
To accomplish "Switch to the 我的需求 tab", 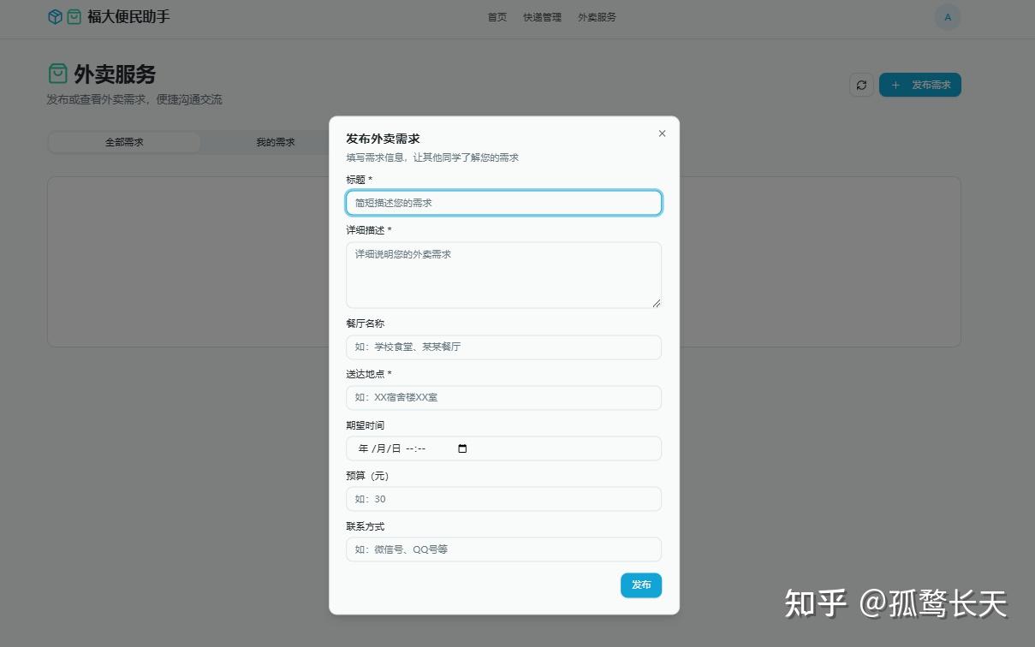I will pos(275,142).
